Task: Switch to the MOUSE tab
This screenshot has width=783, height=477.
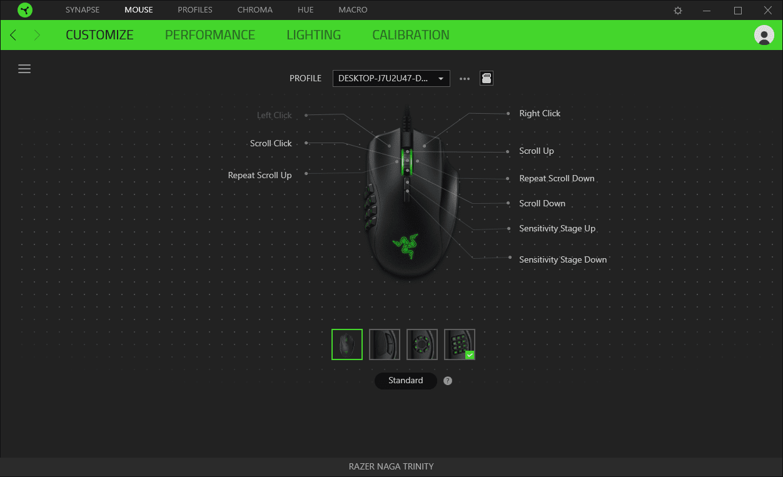Action: coord(139,10)
